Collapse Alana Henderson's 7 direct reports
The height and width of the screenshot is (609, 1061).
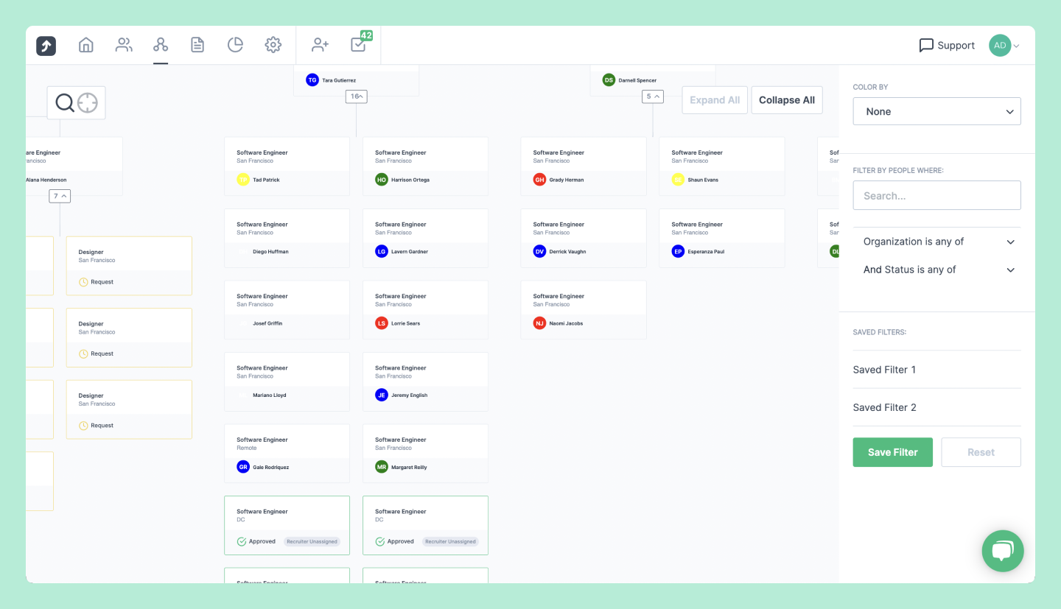(x=60, y=196)
